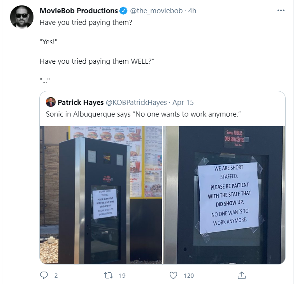The height and width of the screenshot is (284, 295).
Task: Click the reply speech bubble icon
Action: 44,275
